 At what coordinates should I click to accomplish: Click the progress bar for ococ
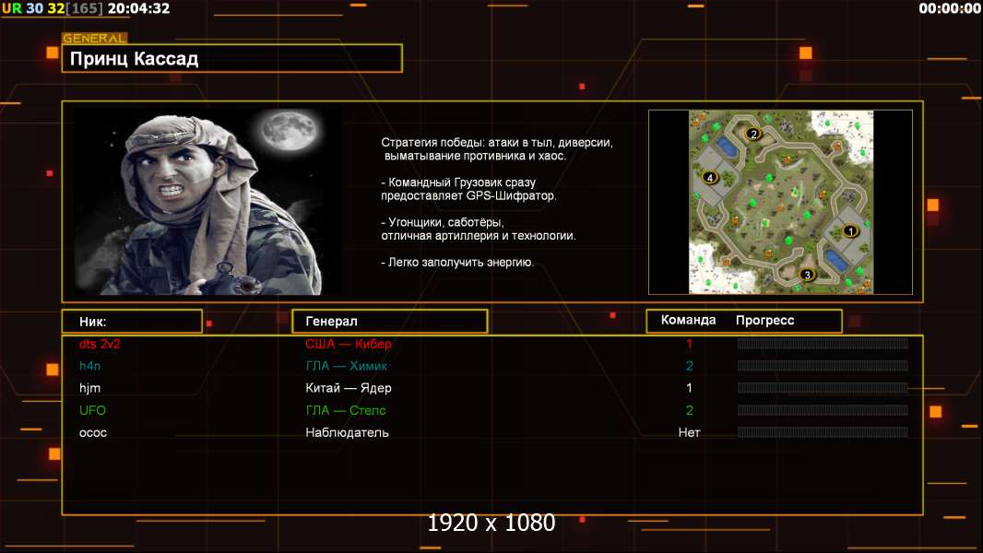(823, 432)
